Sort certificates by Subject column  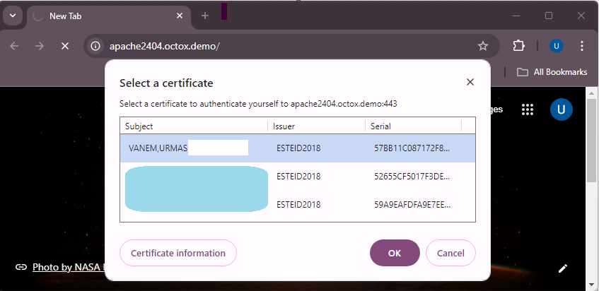[194, 126]
